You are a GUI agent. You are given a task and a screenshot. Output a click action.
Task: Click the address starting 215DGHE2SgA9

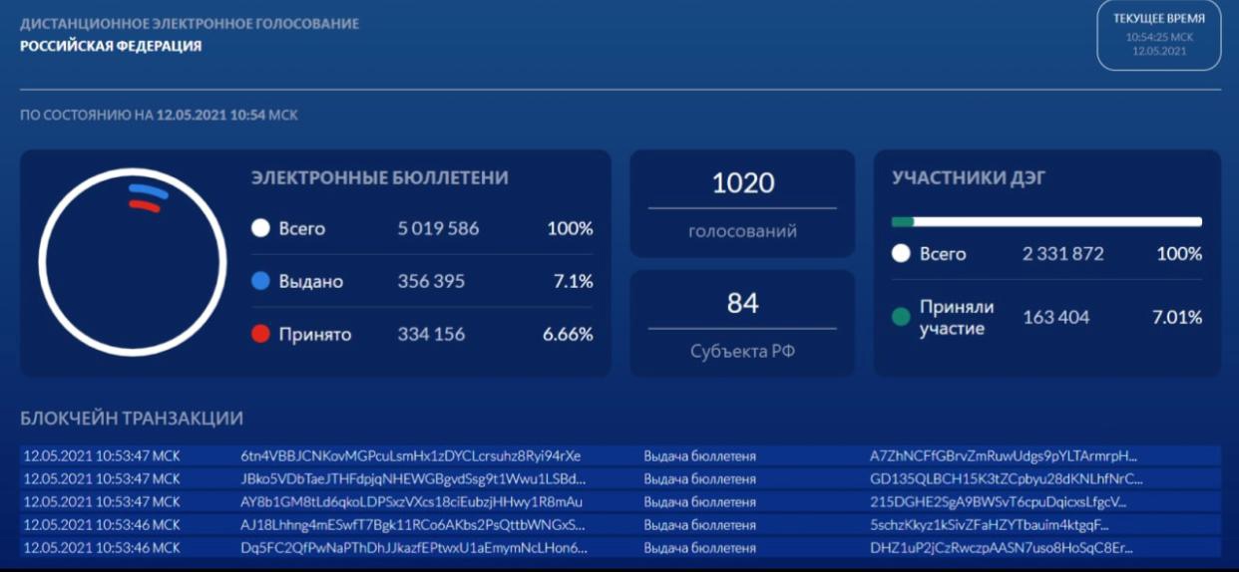click(x=998, y=502)
